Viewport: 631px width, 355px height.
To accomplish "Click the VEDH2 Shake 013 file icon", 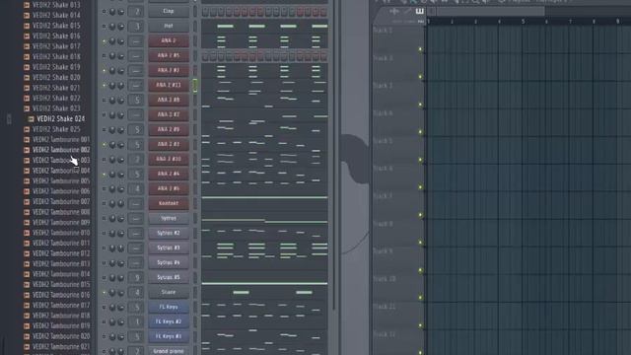I will [27, 5].
